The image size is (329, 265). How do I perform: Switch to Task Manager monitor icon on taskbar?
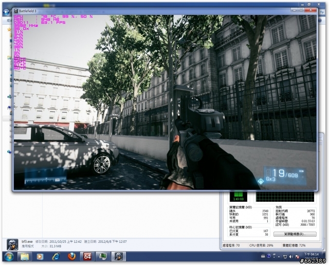103,257
